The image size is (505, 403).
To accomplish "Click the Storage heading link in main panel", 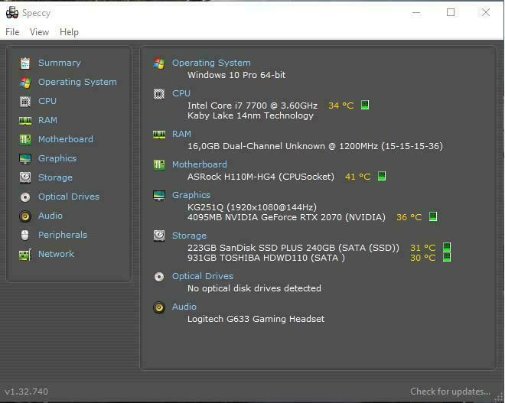I will click(x=189, y=236).
